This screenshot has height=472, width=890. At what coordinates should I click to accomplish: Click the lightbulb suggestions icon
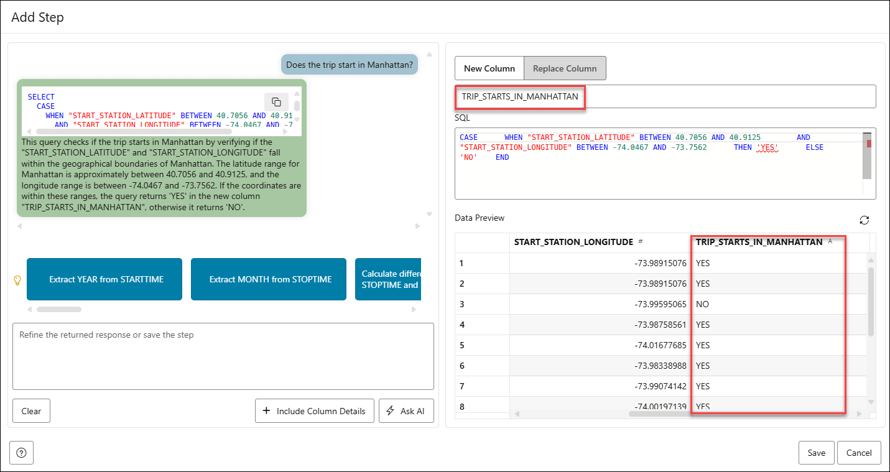click(17, 280)
